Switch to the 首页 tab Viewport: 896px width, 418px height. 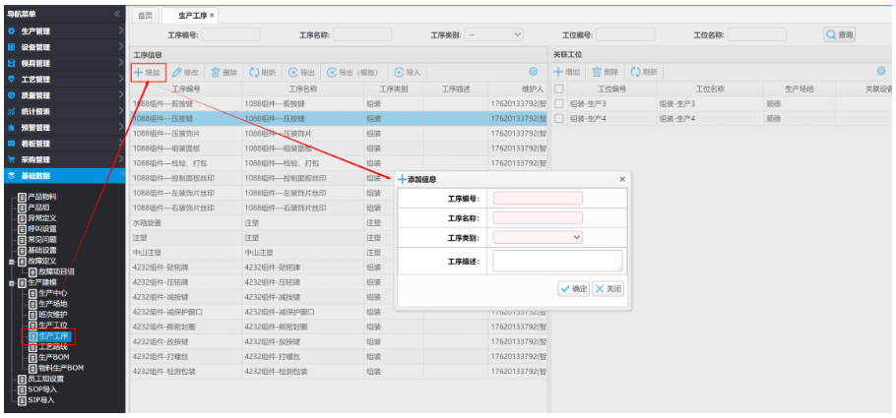145,16
